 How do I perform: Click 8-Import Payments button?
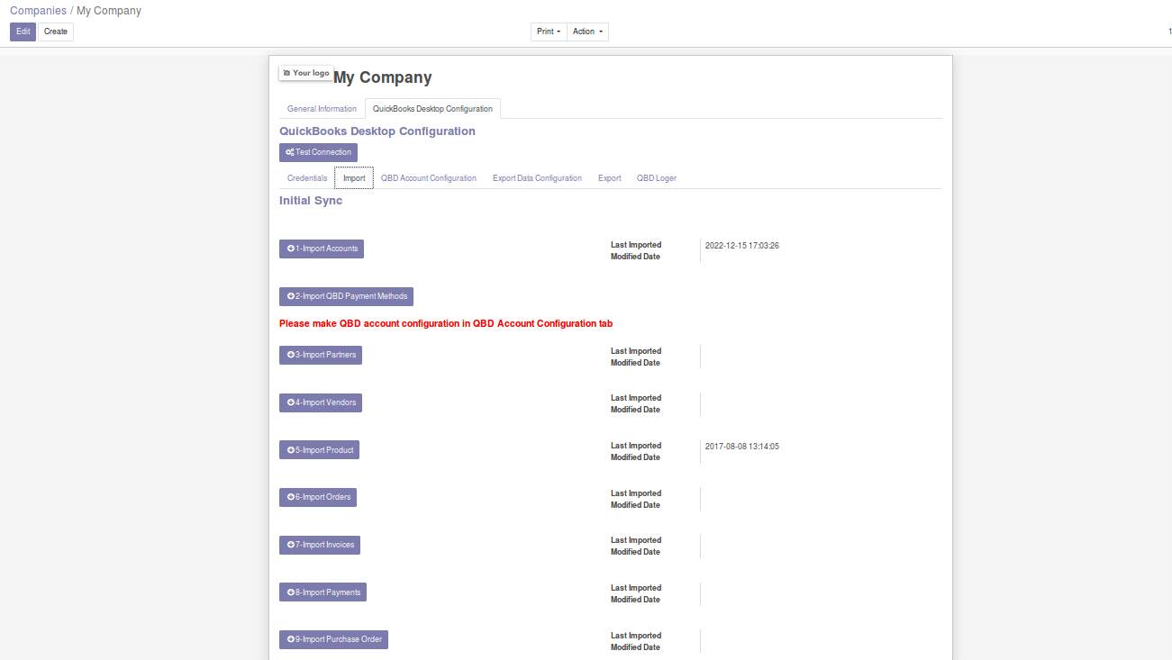(323, 592)
